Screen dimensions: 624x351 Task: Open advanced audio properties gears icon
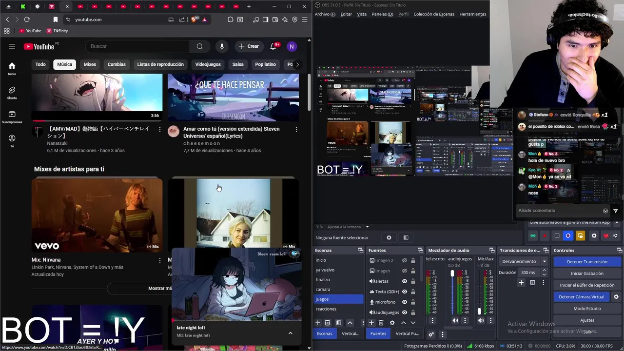tap(431, 334)
